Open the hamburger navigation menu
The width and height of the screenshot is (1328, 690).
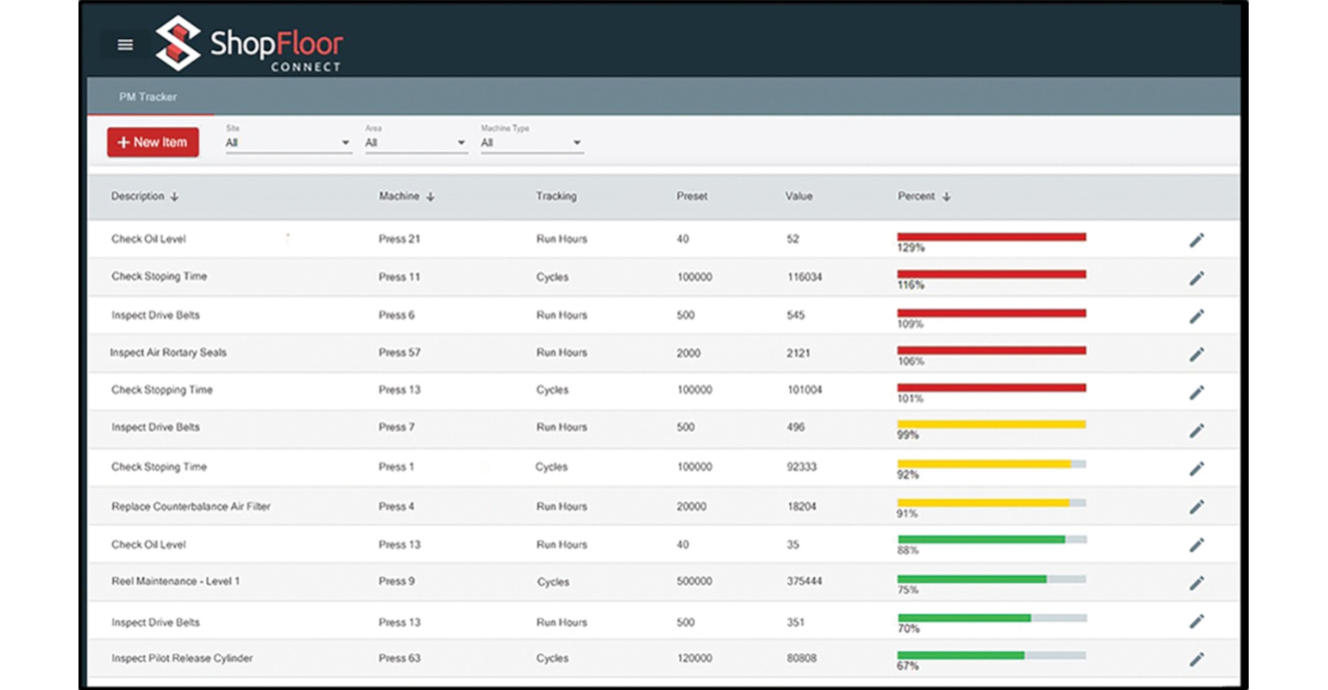coord(125,45)
